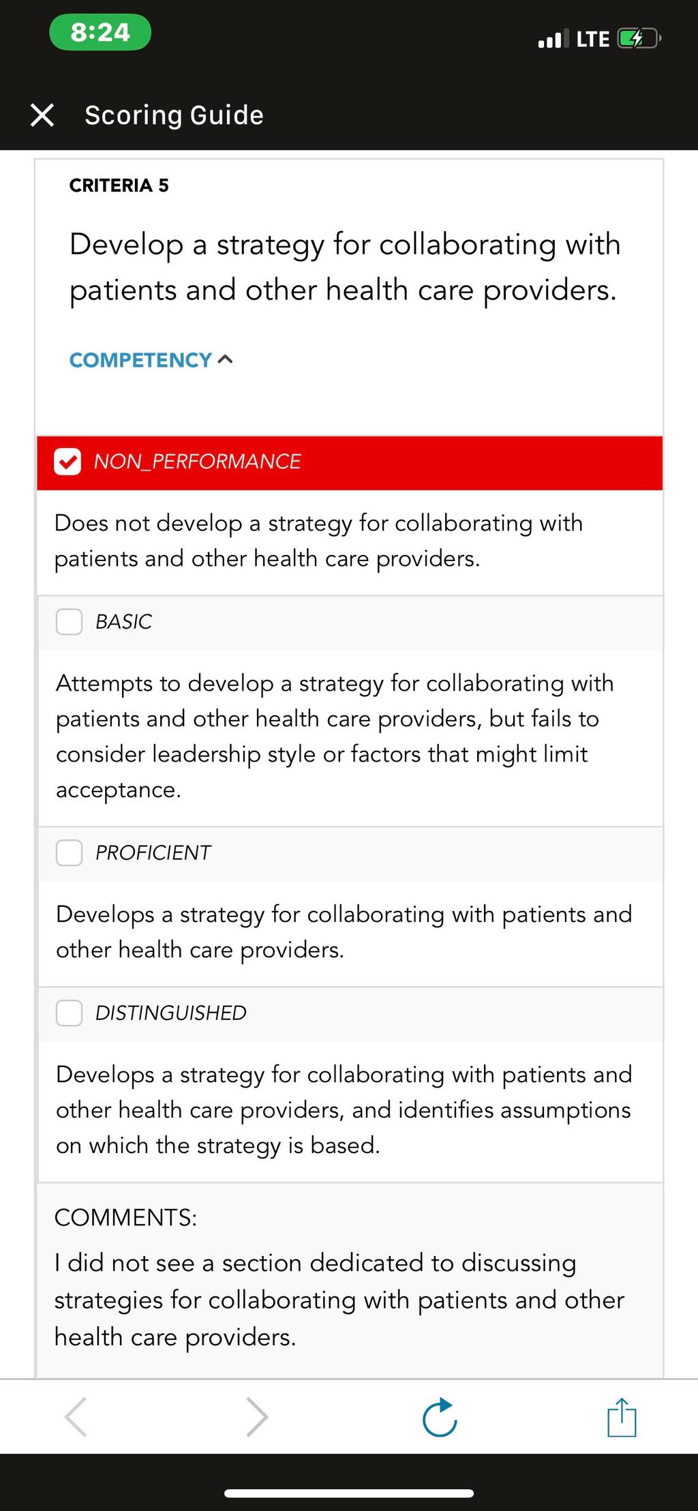The height and width of the screenshot is (1511, 698).
Task: Go forward with the right arrow
Action: pyautogui.click(x=256, y=1417)
